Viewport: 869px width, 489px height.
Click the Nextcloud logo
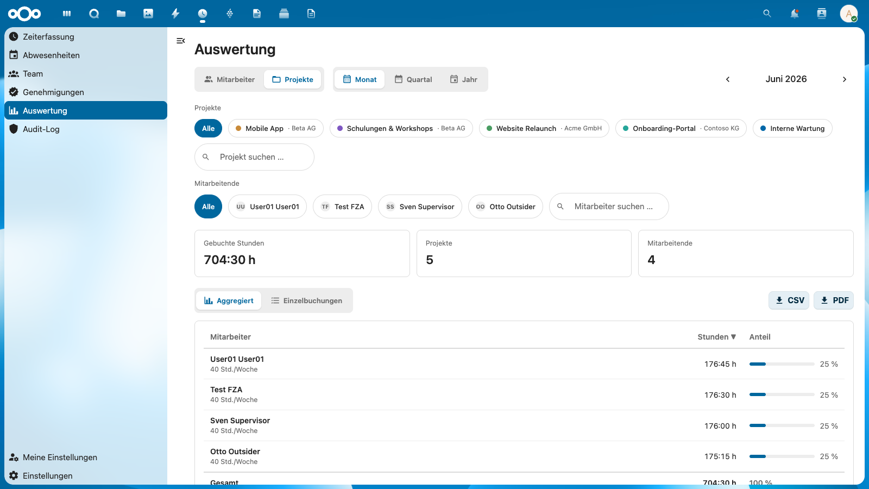(24, 14)
